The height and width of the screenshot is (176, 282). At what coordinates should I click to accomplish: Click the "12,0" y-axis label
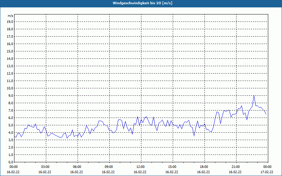[10, 74]
